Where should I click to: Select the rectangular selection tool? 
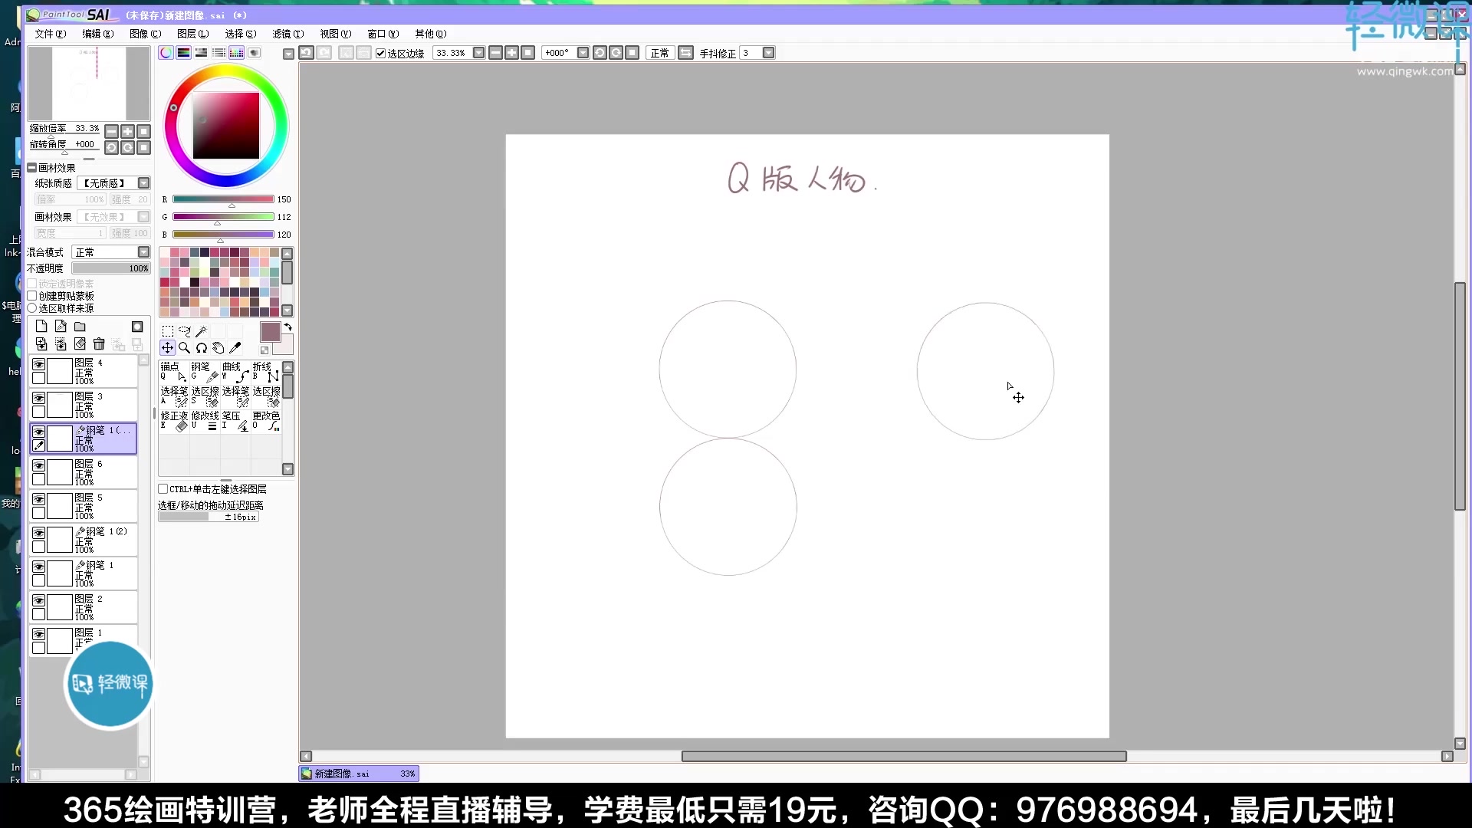(x=167, y=331)
